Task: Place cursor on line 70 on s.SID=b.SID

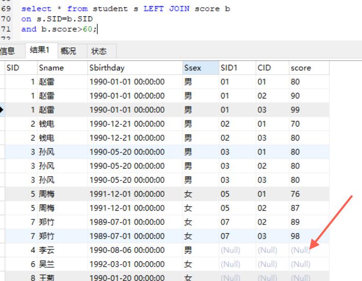Action: click(x=57, y=19)
